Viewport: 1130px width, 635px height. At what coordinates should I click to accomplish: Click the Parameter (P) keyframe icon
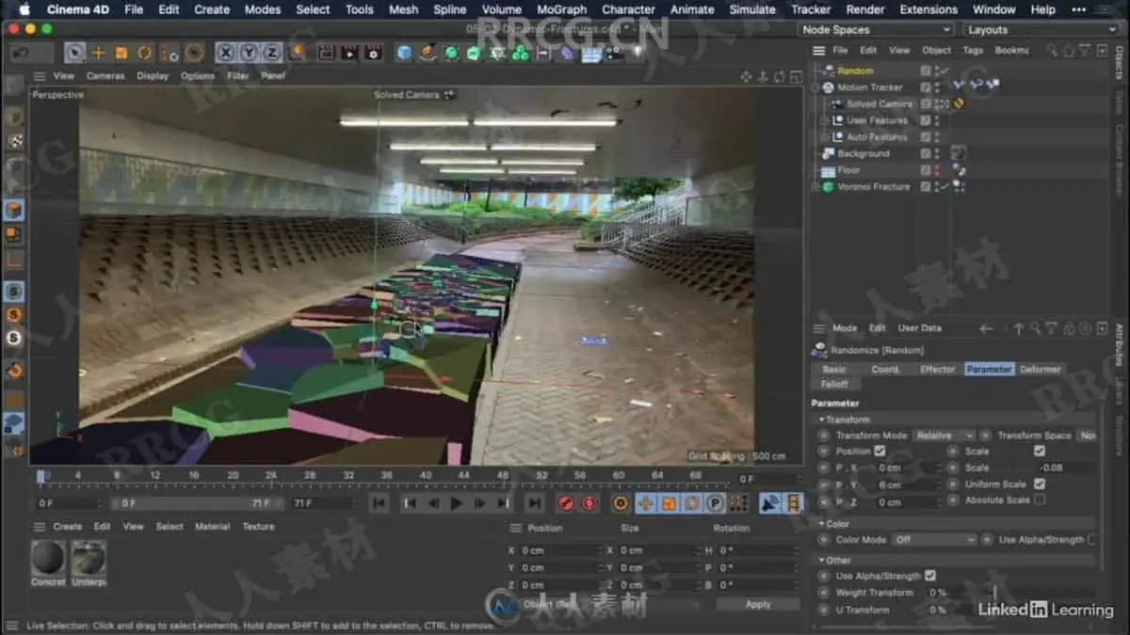tap(715, 503)
